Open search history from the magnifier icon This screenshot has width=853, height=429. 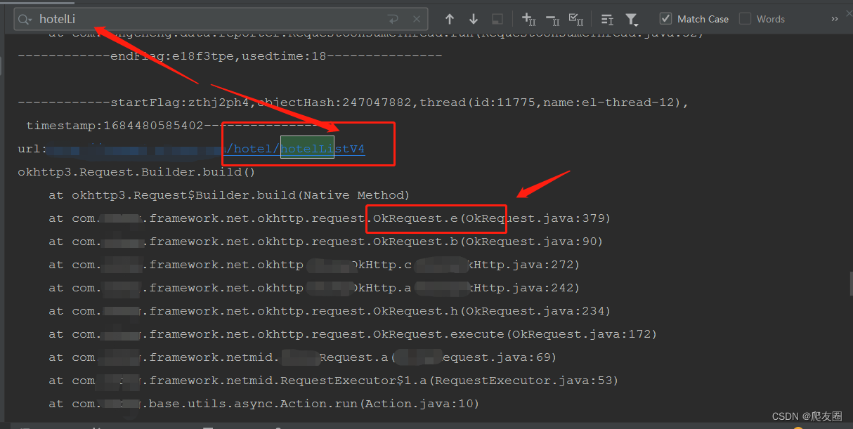26,19
